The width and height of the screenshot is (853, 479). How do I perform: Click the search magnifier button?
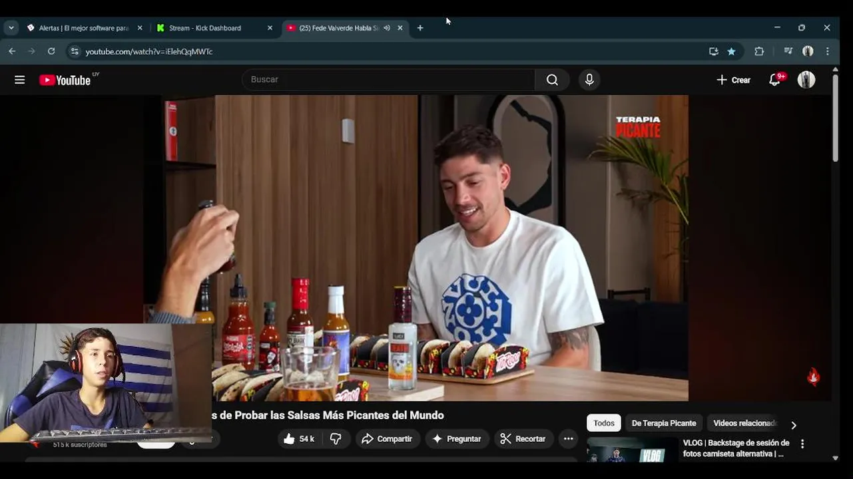click(x=552, y=80)
